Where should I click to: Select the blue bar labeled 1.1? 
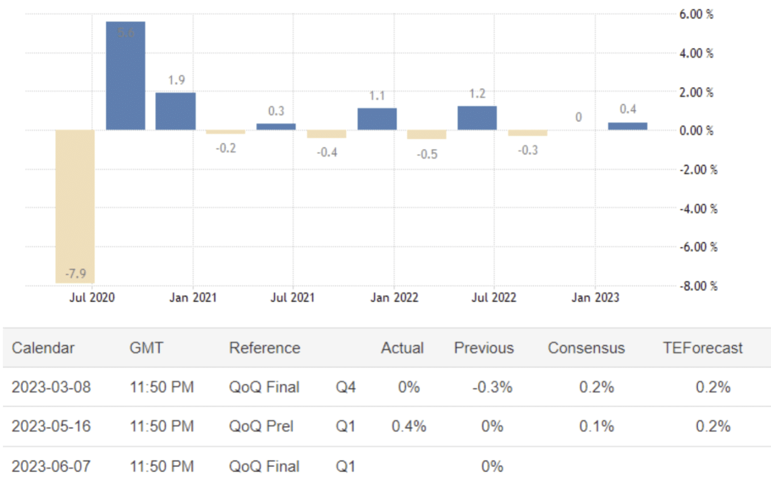coord(377,119)
